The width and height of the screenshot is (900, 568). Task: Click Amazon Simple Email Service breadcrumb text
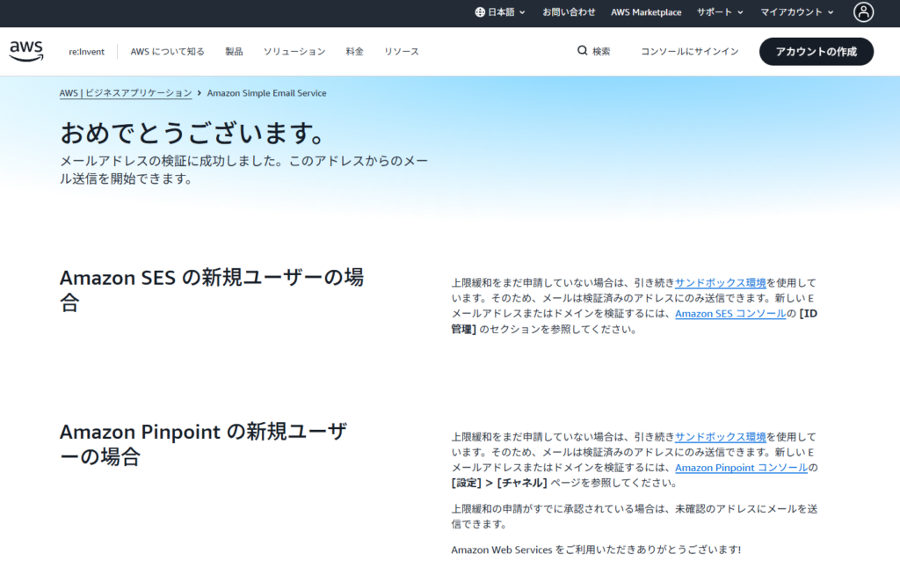[266, 93]
